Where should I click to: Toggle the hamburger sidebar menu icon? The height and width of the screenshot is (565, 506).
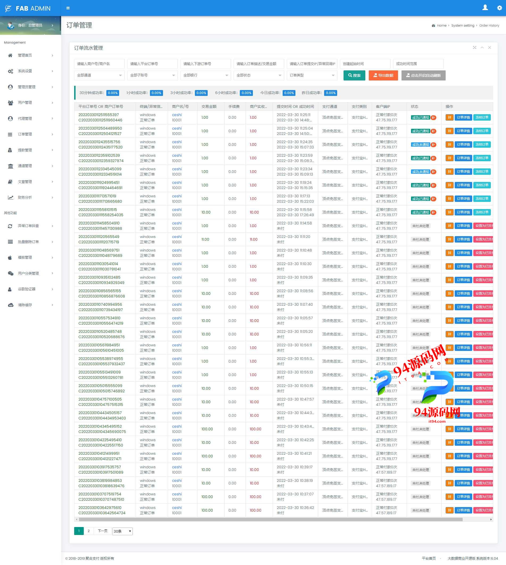click(x=68, y=8)
